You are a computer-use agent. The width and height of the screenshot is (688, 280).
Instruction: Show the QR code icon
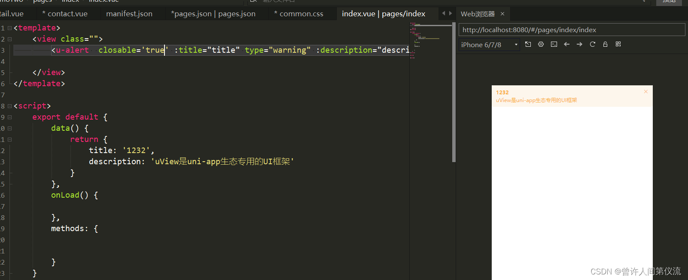pyautogui.click(x=618, y=44)
